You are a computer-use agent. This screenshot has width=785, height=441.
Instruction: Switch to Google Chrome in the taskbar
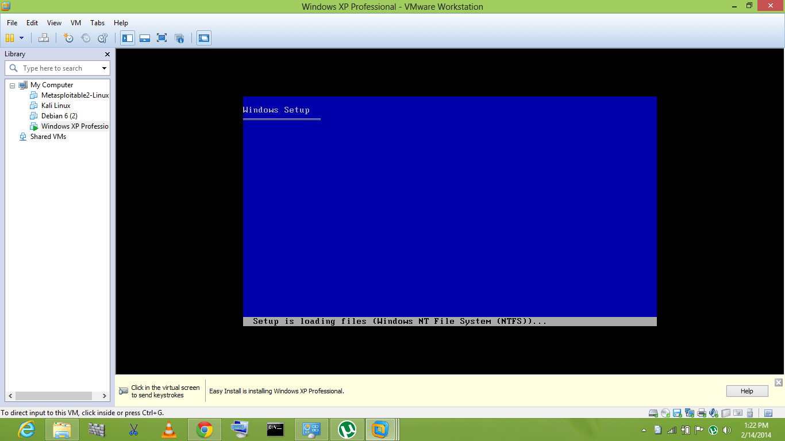click(x=205, y=430)
